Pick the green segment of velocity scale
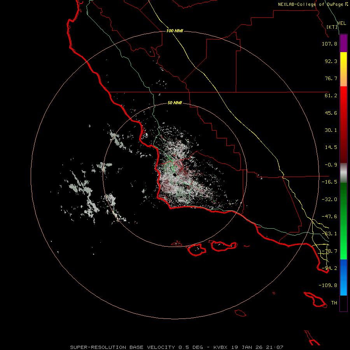The height and width of the screenshot is (350, 350). coord(343,221)
